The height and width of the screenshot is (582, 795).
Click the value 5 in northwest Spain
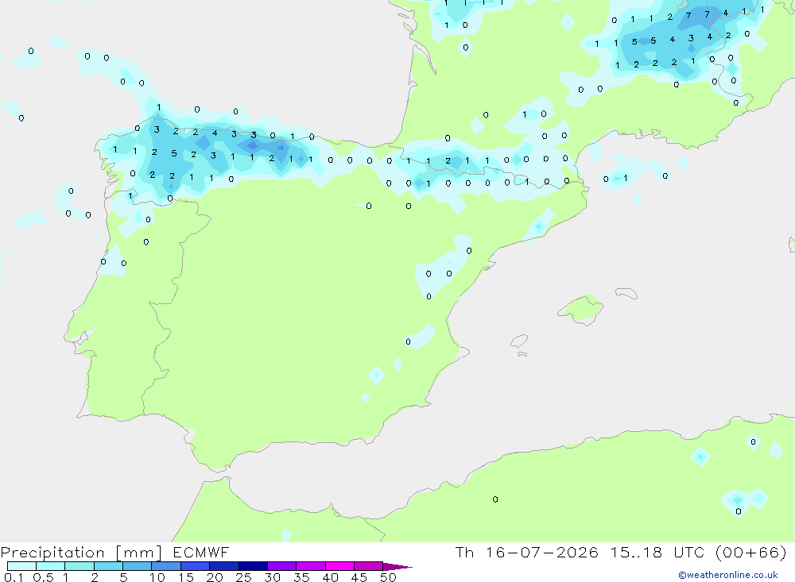(174, 153)
